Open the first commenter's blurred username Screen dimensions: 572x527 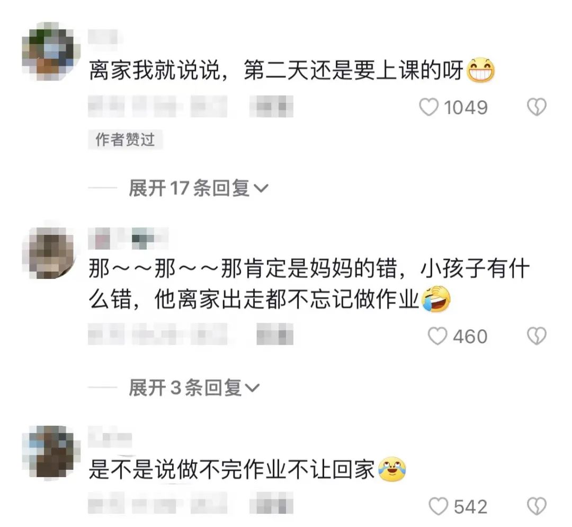(x=103, y=38)
